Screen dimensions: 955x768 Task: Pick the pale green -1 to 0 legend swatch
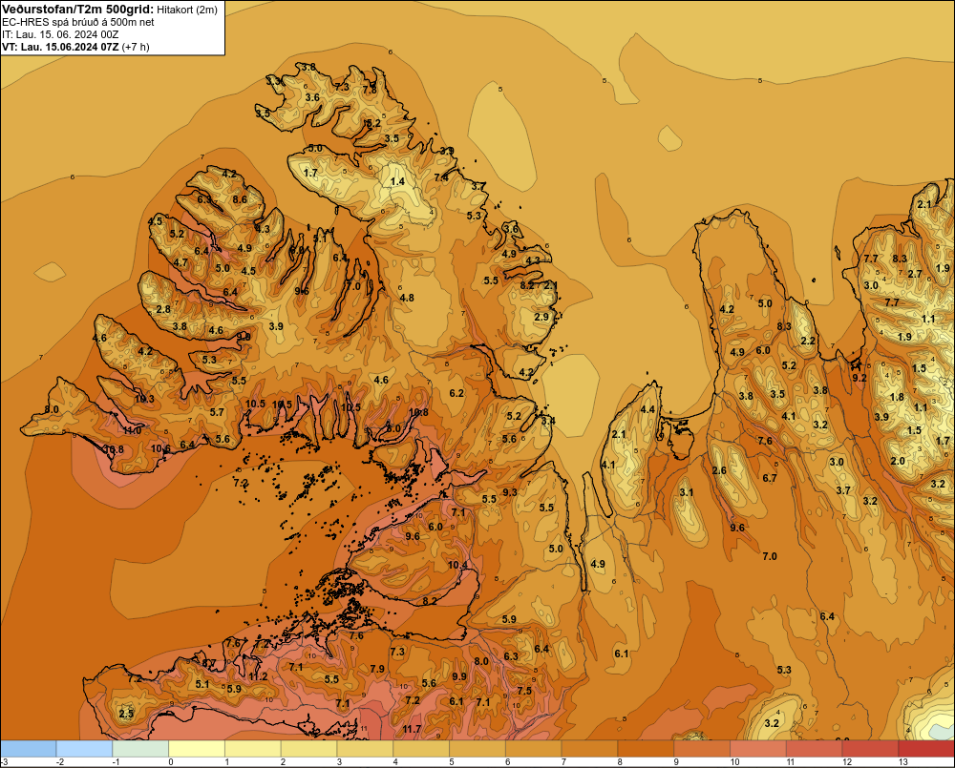click(140, 749)
